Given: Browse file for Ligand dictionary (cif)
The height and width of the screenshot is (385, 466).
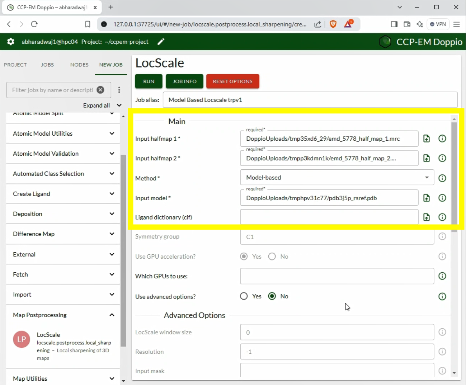Looking at the screenshot, I should pyautogui.click(x=427, y=217).
